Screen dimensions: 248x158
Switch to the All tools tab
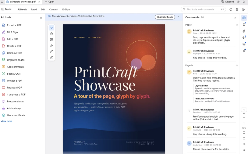point(22,9)
